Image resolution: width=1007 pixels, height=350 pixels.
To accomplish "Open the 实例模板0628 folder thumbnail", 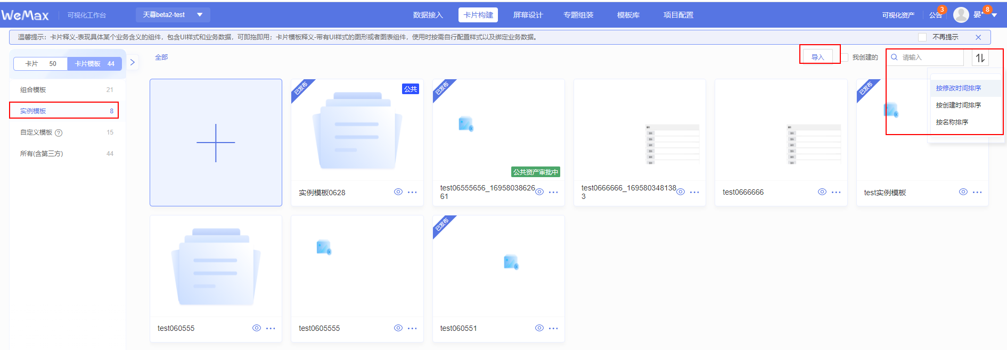I will (357, 131).
